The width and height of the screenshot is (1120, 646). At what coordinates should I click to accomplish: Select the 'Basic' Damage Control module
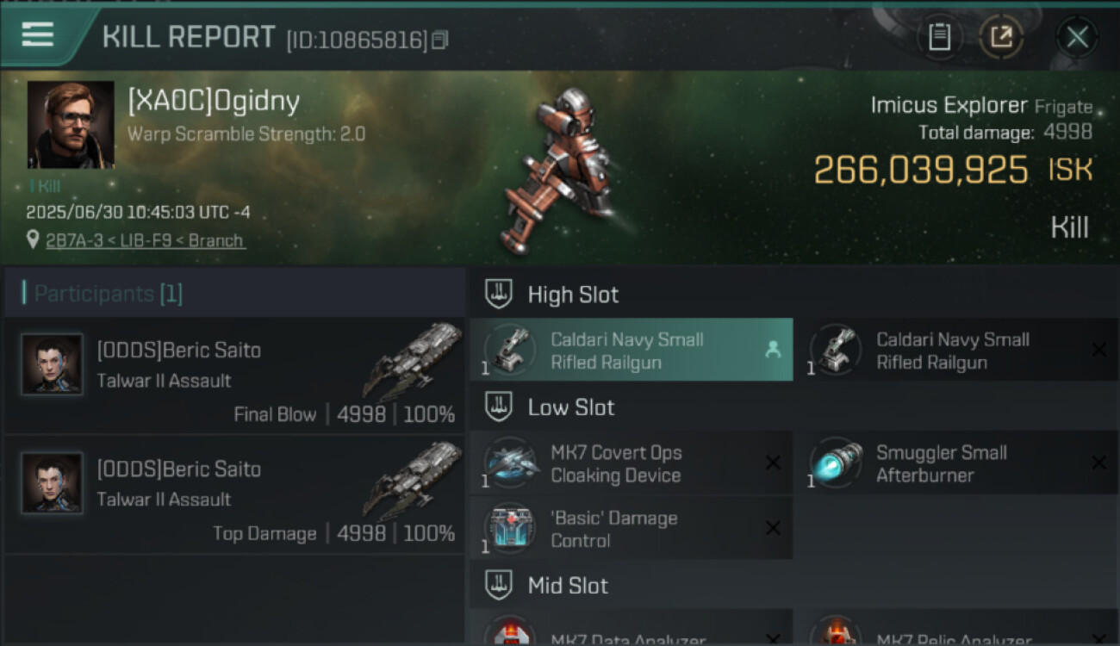click(x=632, y=529)
